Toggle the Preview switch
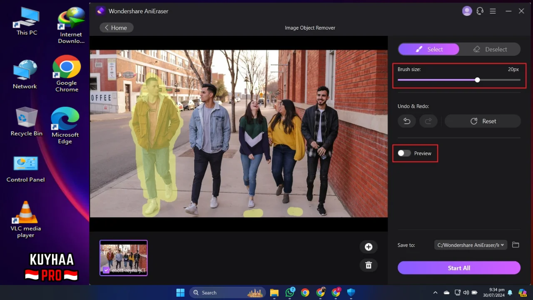 click(404, 153)
